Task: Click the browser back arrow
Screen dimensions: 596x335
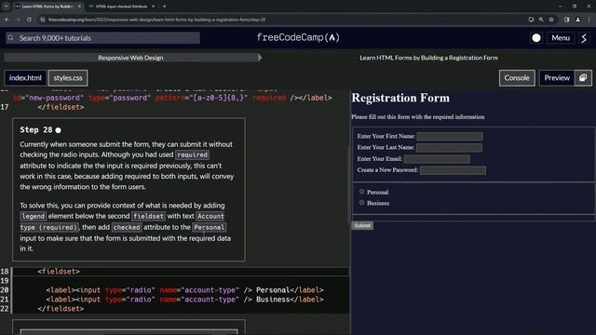Action: [x=7, y=20]
